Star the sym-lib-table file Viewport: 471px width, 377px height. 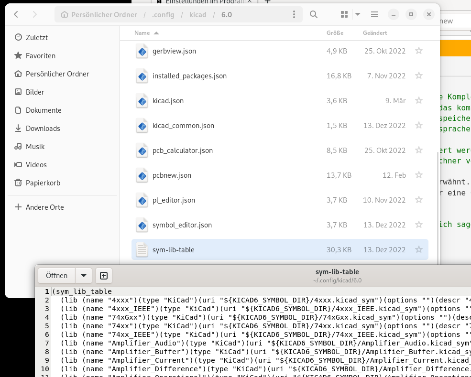click(x=419, y=249)
